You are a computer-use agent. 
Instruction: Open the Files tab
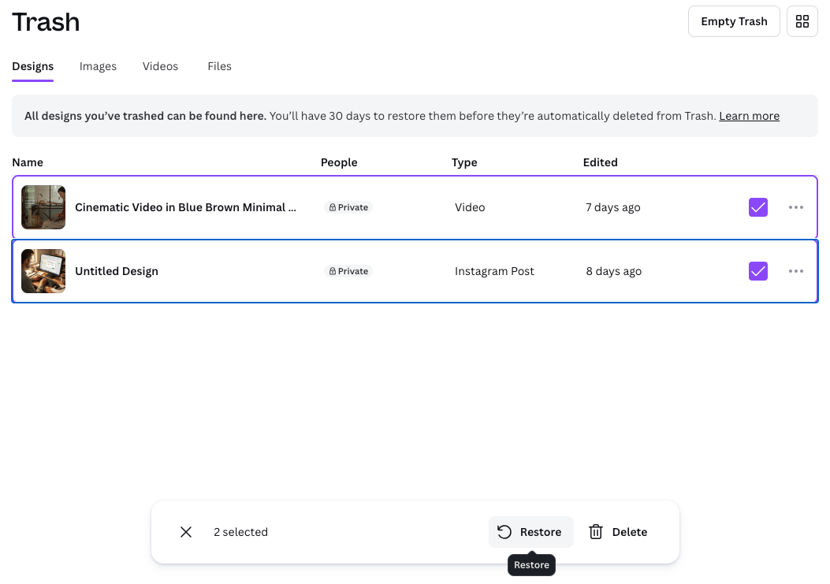[219, 66]
